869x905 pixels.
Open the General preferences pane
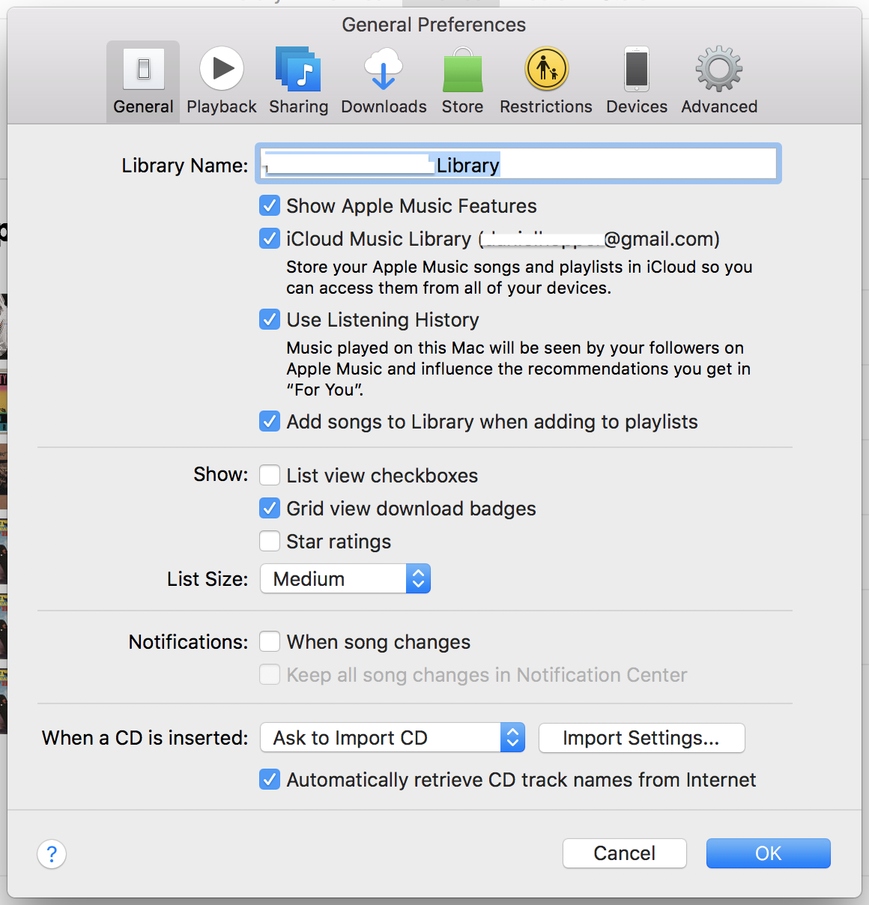pos(143,82)
